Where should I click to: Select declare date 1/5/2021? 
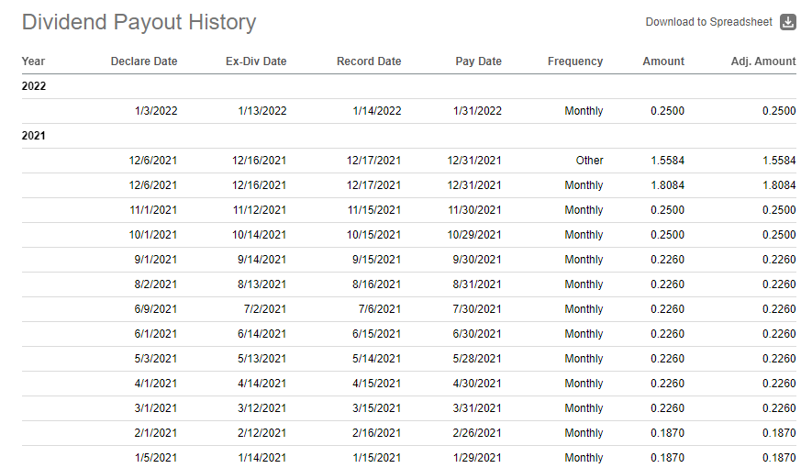pyautogui.click(x=156, y=458)
